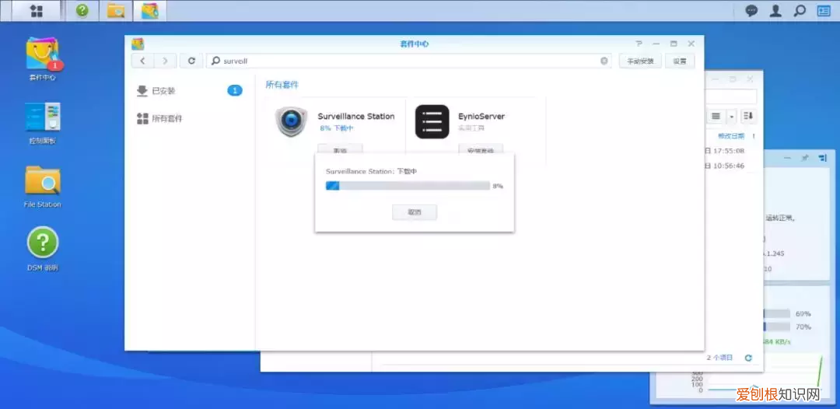This screenshot has width=840, height=409.
Task: Open the File Station desktop shortcut
Action: tap(43, 187)
